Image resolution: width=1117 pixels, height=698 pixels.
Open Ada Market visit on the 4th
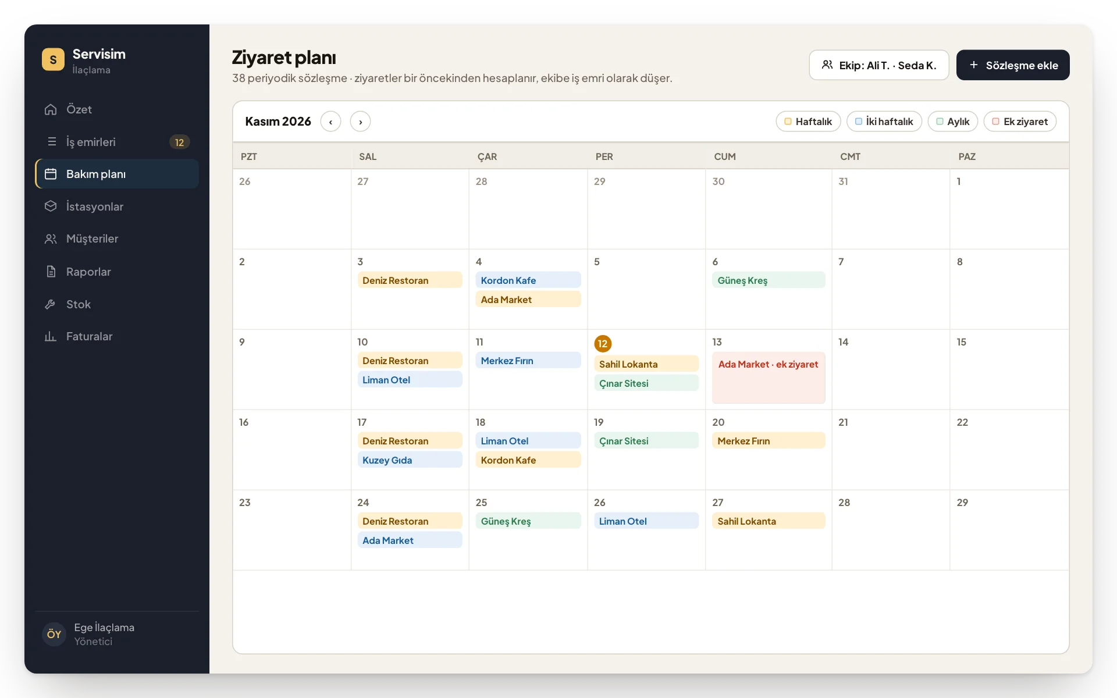point(528,300)
